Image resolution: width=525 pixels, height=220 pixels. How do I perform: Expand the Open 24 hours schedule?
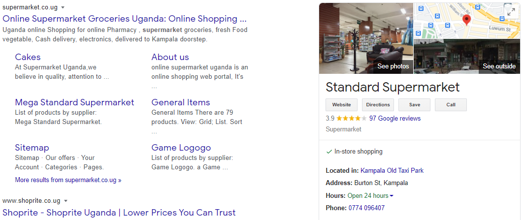pos(392,196)
